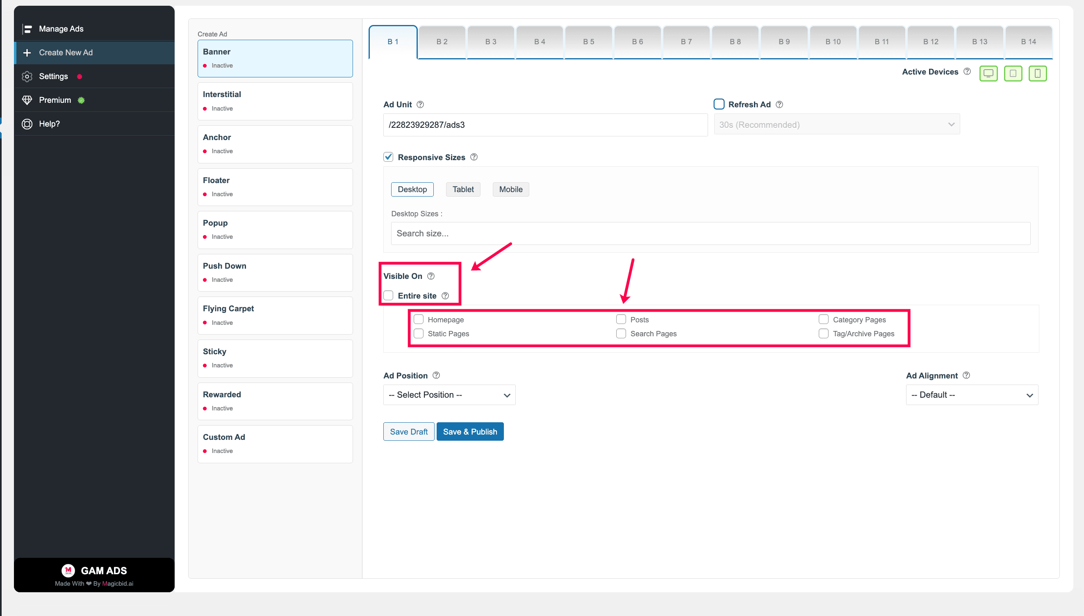Toggle the mobile active device icon

[x=1037, y=73]
